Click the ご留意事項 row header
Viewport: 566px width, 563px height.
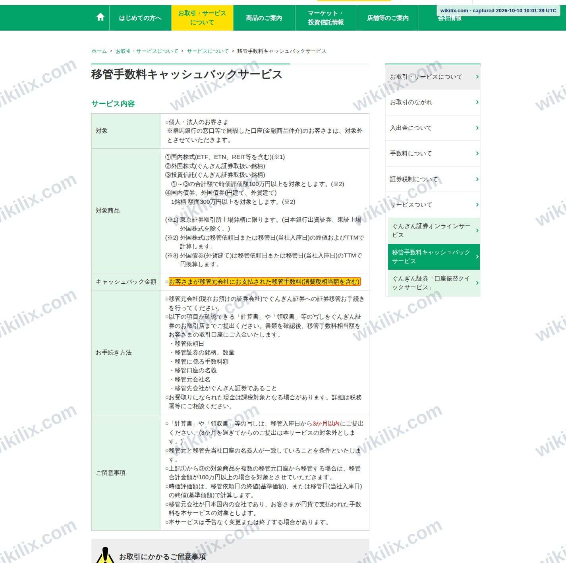point(126,473)
